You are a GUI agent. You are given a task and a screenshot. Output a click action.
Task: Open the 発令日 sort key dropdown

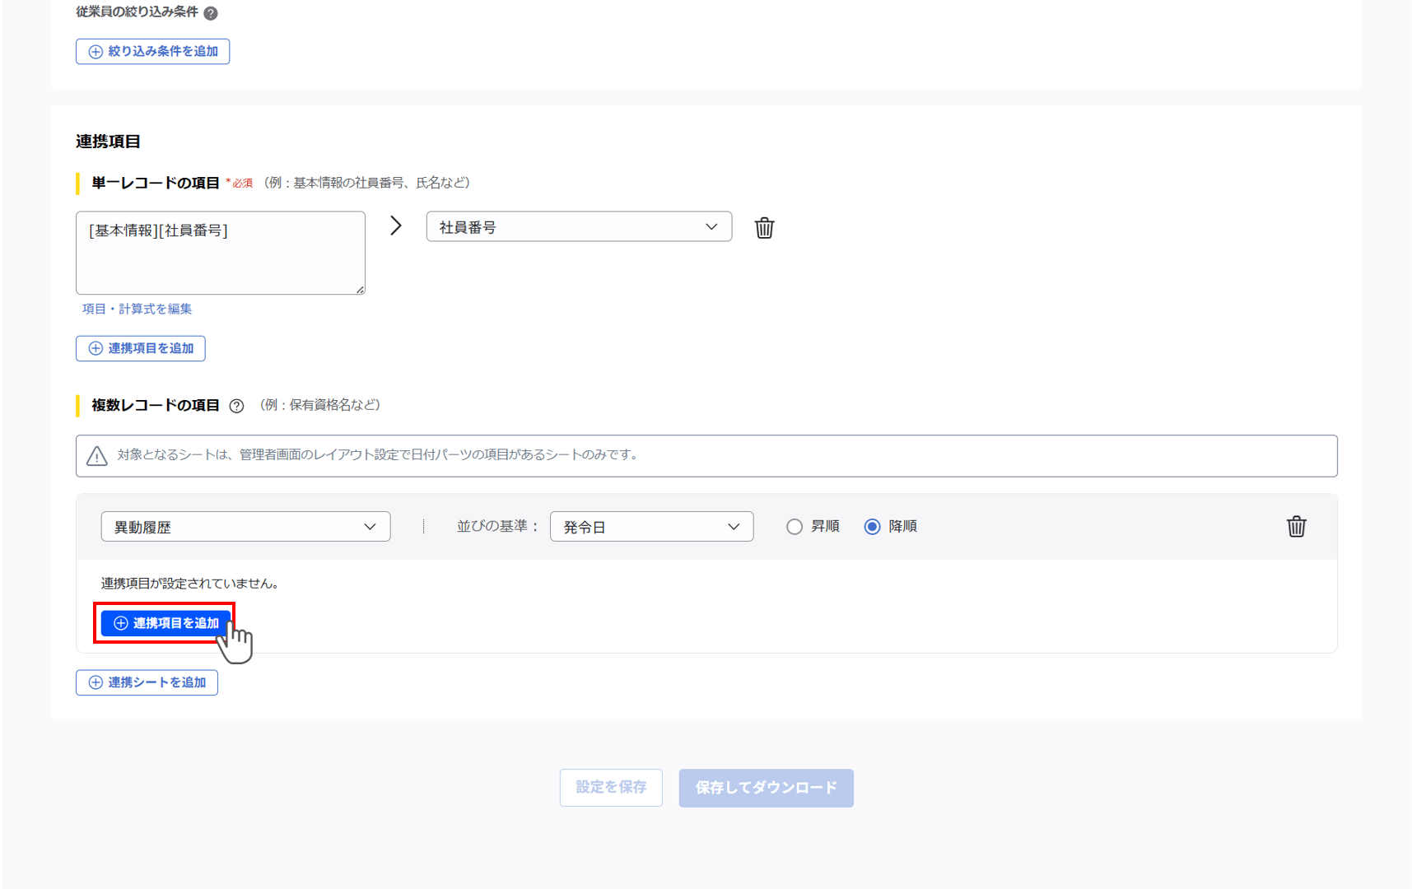650,526
